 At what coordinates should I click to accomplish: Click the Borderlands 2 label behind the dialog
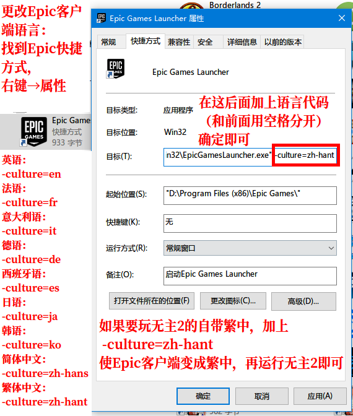[x=235, y=5]
